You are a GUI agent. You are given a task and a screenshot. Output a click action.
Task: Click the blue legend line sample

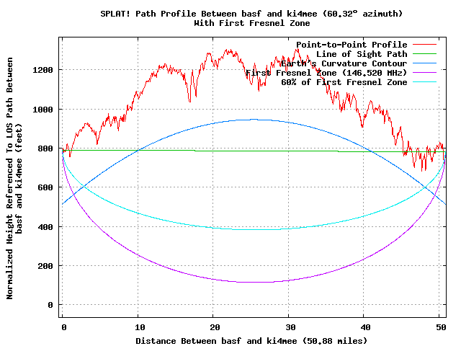[x=424, y=63]
